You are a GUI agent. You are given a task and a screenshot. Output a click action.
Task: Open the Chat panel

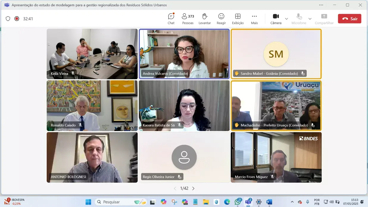[171, 19]
